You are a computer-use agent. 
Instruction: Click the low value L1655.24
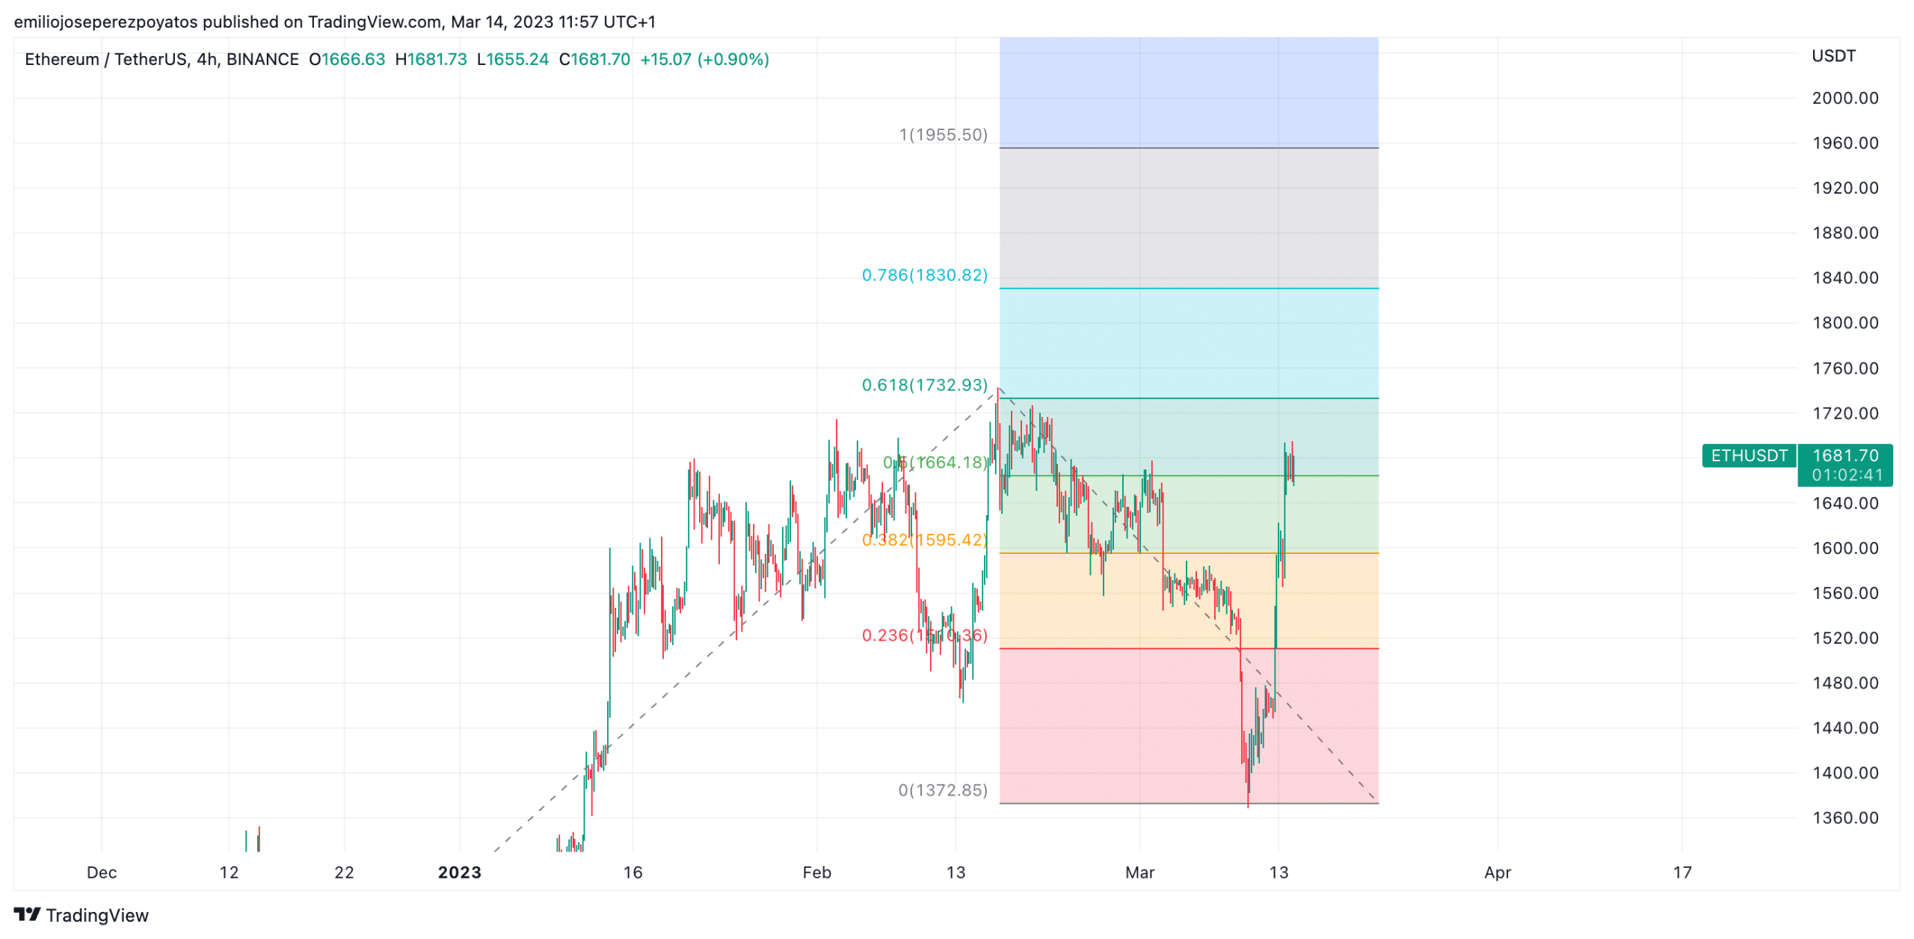point(513,59)
